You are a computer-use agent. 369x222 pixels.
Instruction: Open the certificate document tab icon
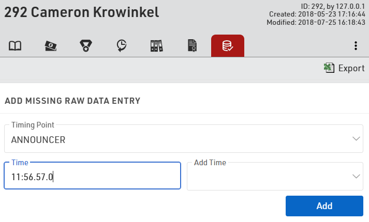click(x=192, y=46)
